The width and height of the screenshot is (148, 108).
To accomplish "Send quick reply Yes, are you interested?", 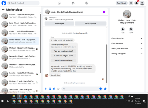I will tap(64, 51).
